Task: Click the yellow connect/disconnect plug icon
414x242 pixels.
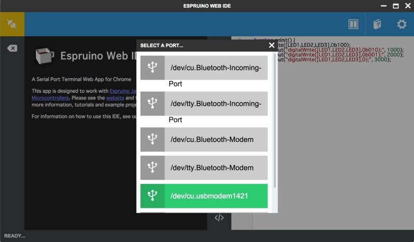Action: [x=12, y=24]
